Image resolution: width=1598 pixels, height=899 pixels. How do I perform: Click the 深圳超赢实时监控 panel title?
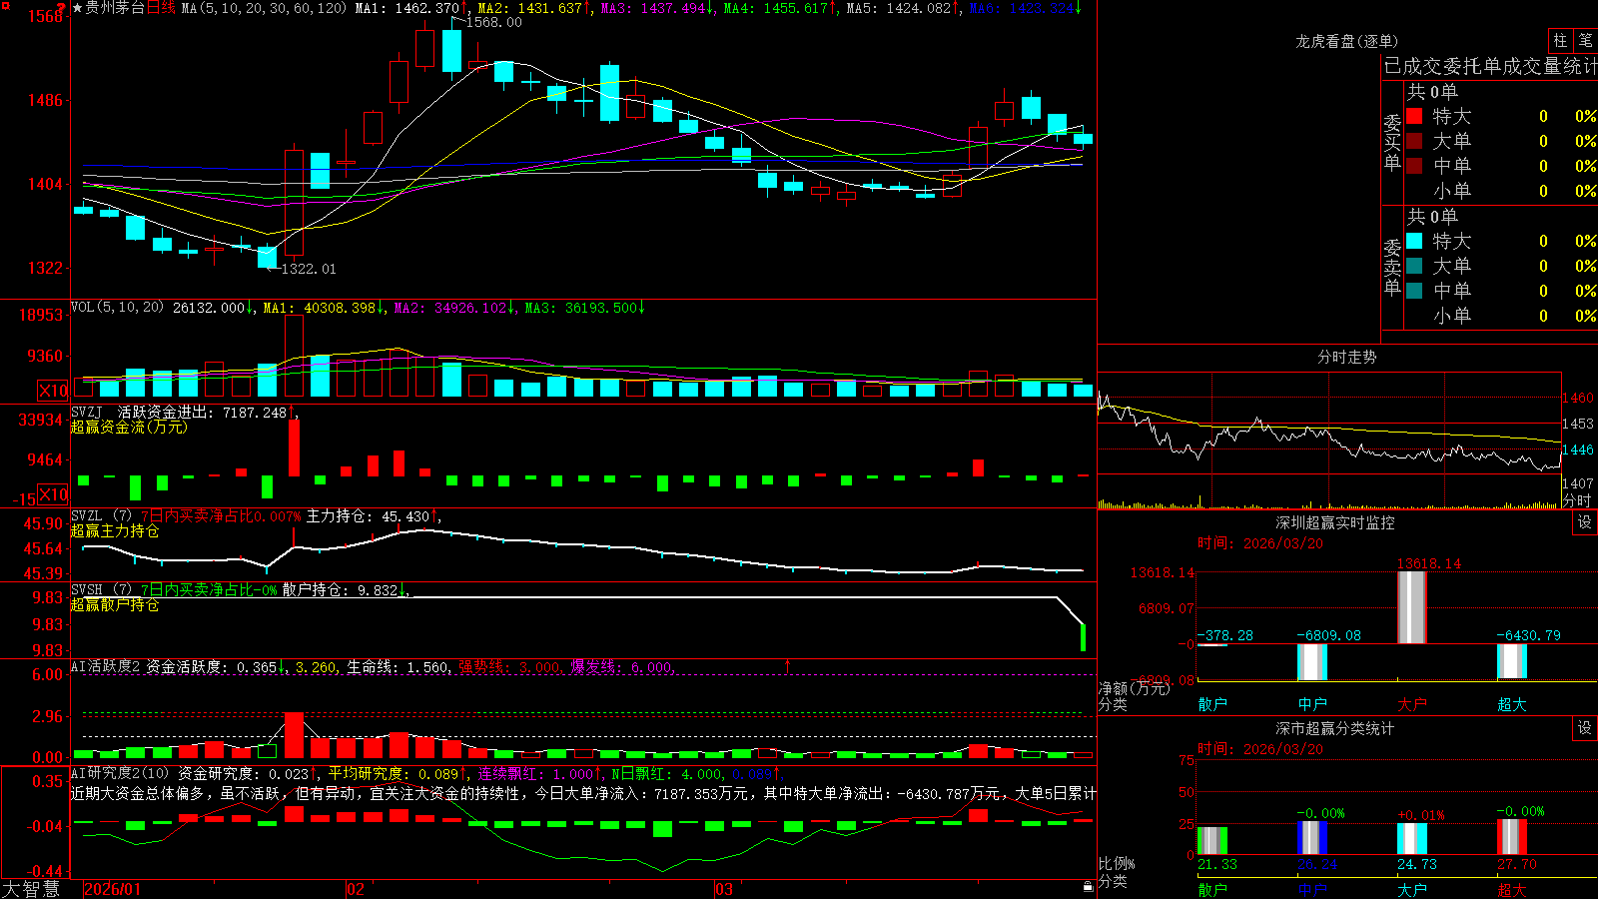[x=1335, y=522]
